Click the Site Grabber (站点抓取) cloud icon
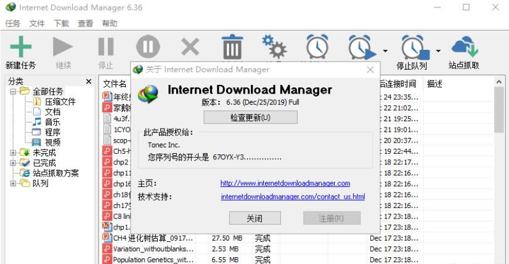 click(x=465, y=46)
